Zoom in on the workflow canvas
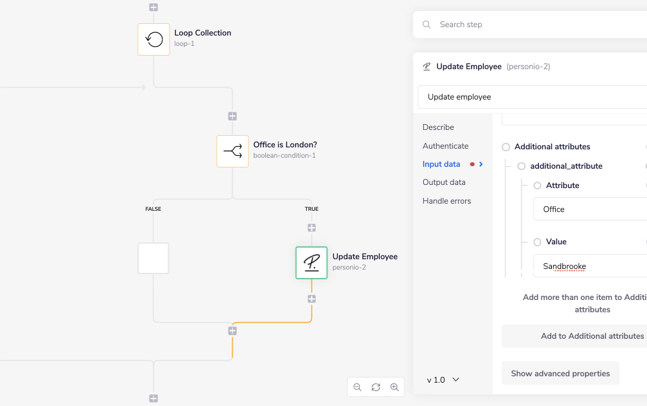The image size is (647, 406). pyautogui.click(x=394, y=387)
